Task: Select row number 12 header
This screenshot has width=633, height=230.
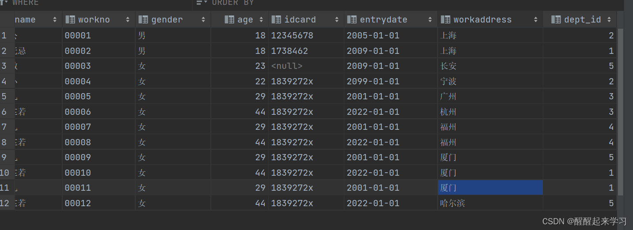Action: pos(5,203)
